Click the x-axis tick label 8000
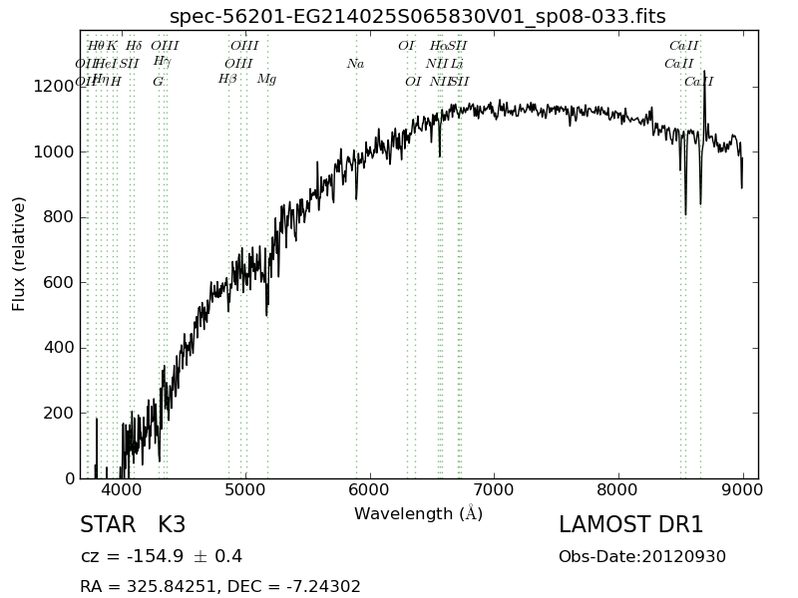The image size is (798, 598). (x=618, y=489)
